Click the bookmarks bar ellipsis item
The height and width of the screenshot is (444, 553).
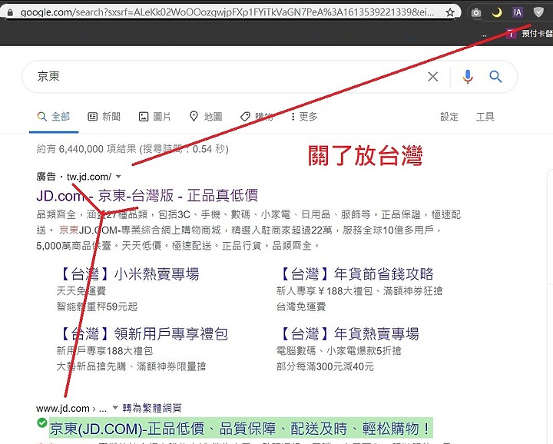(x=484, y=35)
